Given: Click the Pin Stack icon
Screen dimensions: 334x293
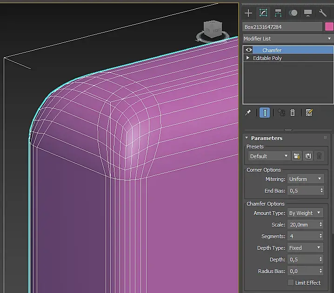Looking at the screenshot, I should [249, 113].
